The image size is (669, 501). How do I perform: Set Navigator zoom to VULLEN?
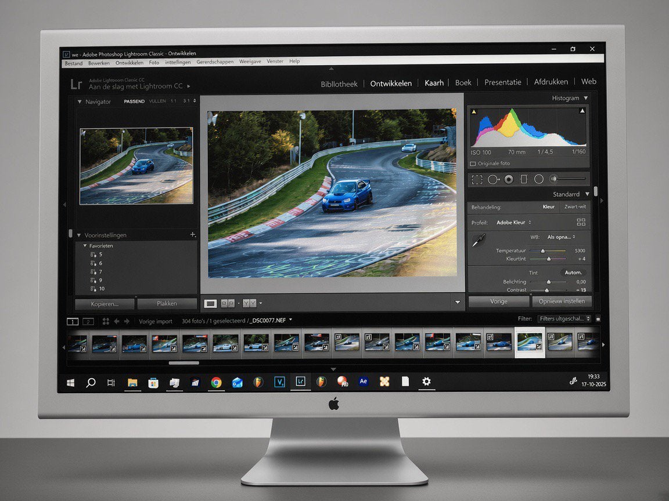pyautogui.click(x=157, y=101)
